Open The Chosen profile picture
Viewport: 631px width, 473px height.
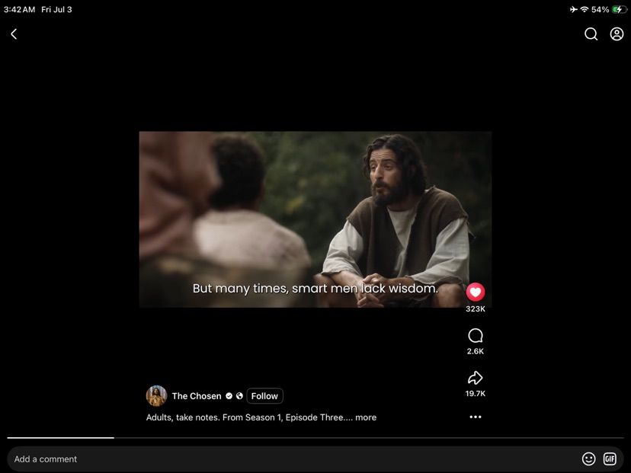click(156, 396)
